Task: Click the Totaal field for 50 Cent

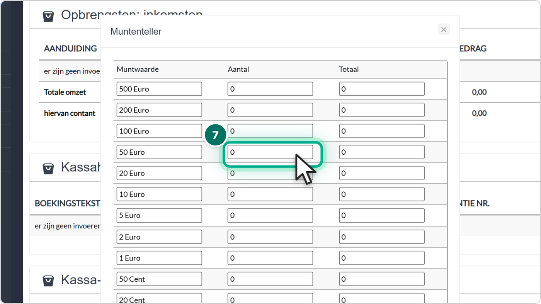Action: pos(382,279)
